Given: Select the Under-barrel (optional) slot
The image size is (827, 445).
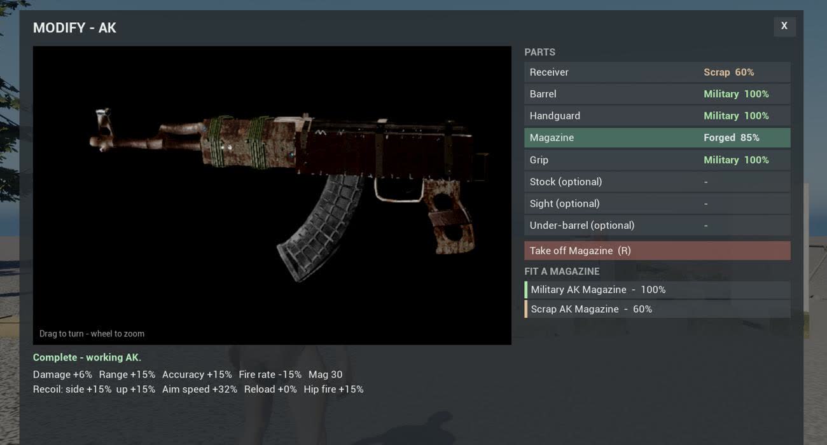Looking at the screenshot, I should (x=657, y=226).
